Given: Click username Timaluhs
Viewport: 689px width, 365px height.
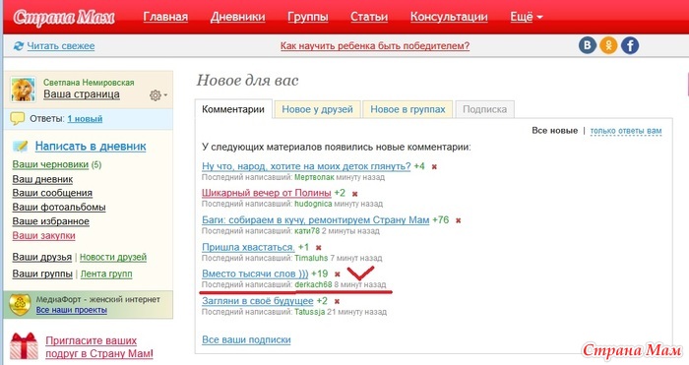Looking at the screenshot, I should (x=311, y=258).
